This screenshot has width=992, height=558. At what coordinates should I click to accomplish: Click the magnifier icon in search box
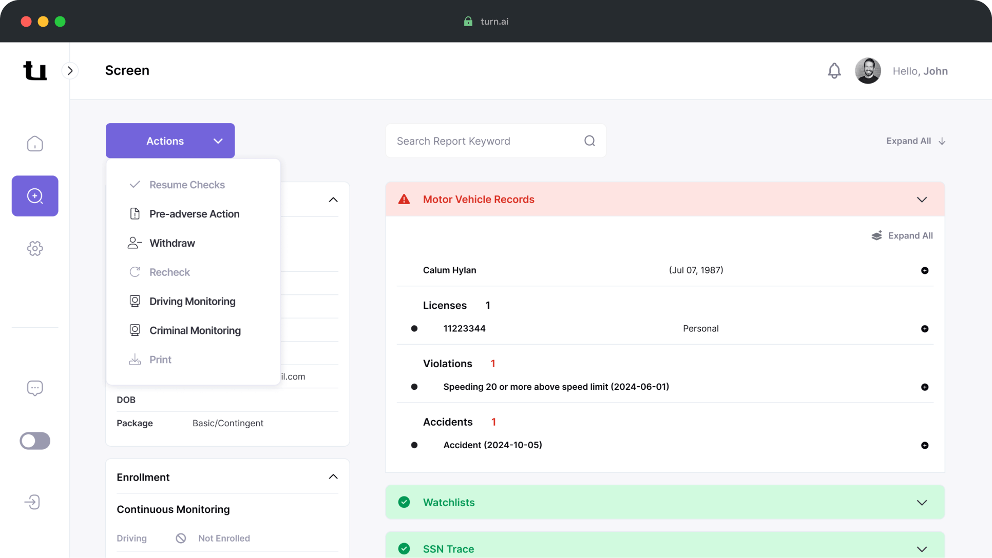click(x=589, y=141)
